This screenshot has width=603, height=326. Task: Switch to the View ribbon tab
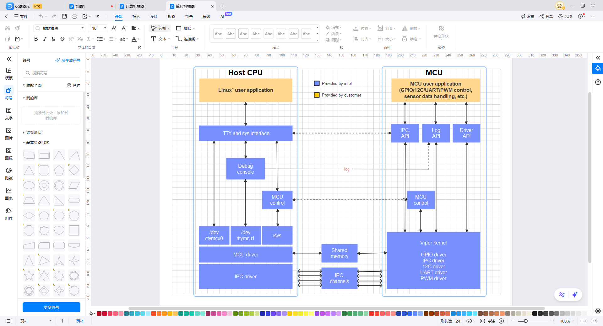(x=171, y=16)
